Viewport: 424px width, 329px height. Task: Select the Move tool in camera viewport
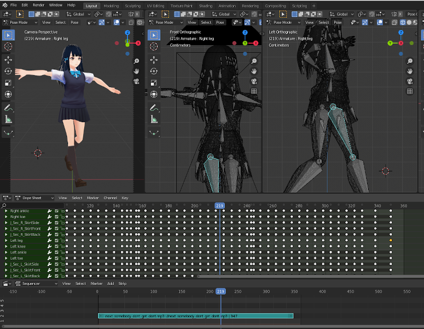8,59
